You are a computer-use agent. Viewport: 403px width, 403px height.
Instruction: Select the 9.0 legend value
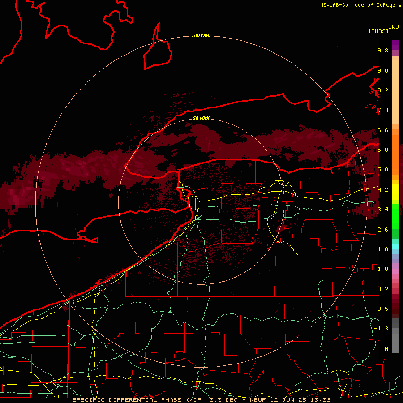pos(383,70)
